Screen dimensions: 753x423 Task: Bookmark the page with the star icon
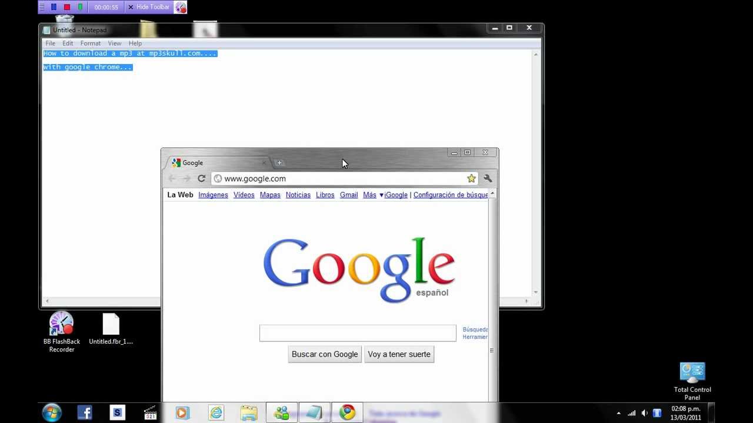click(471, 179)
